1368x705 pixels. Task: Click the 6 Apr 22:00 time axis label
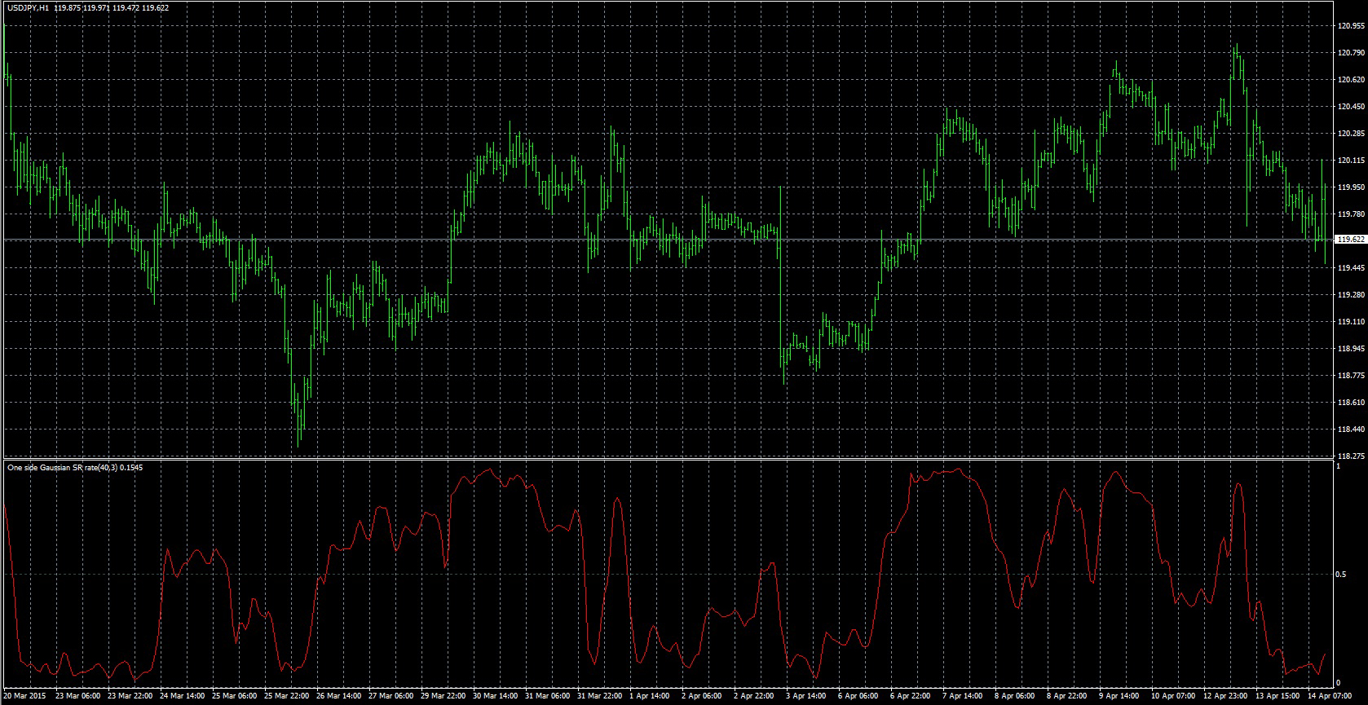911,697
